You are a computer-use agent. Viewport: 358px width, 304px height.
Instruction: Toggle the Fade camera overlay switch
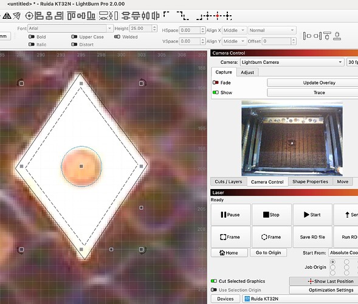(x=216, y=83)
